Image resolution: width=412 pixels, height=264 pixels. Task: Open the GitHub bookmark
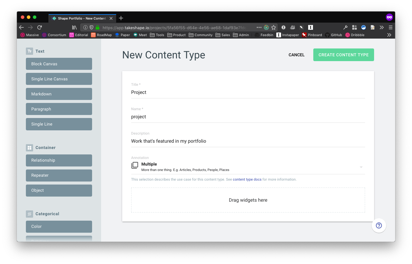pyautogui.click(x=333, y=35)
